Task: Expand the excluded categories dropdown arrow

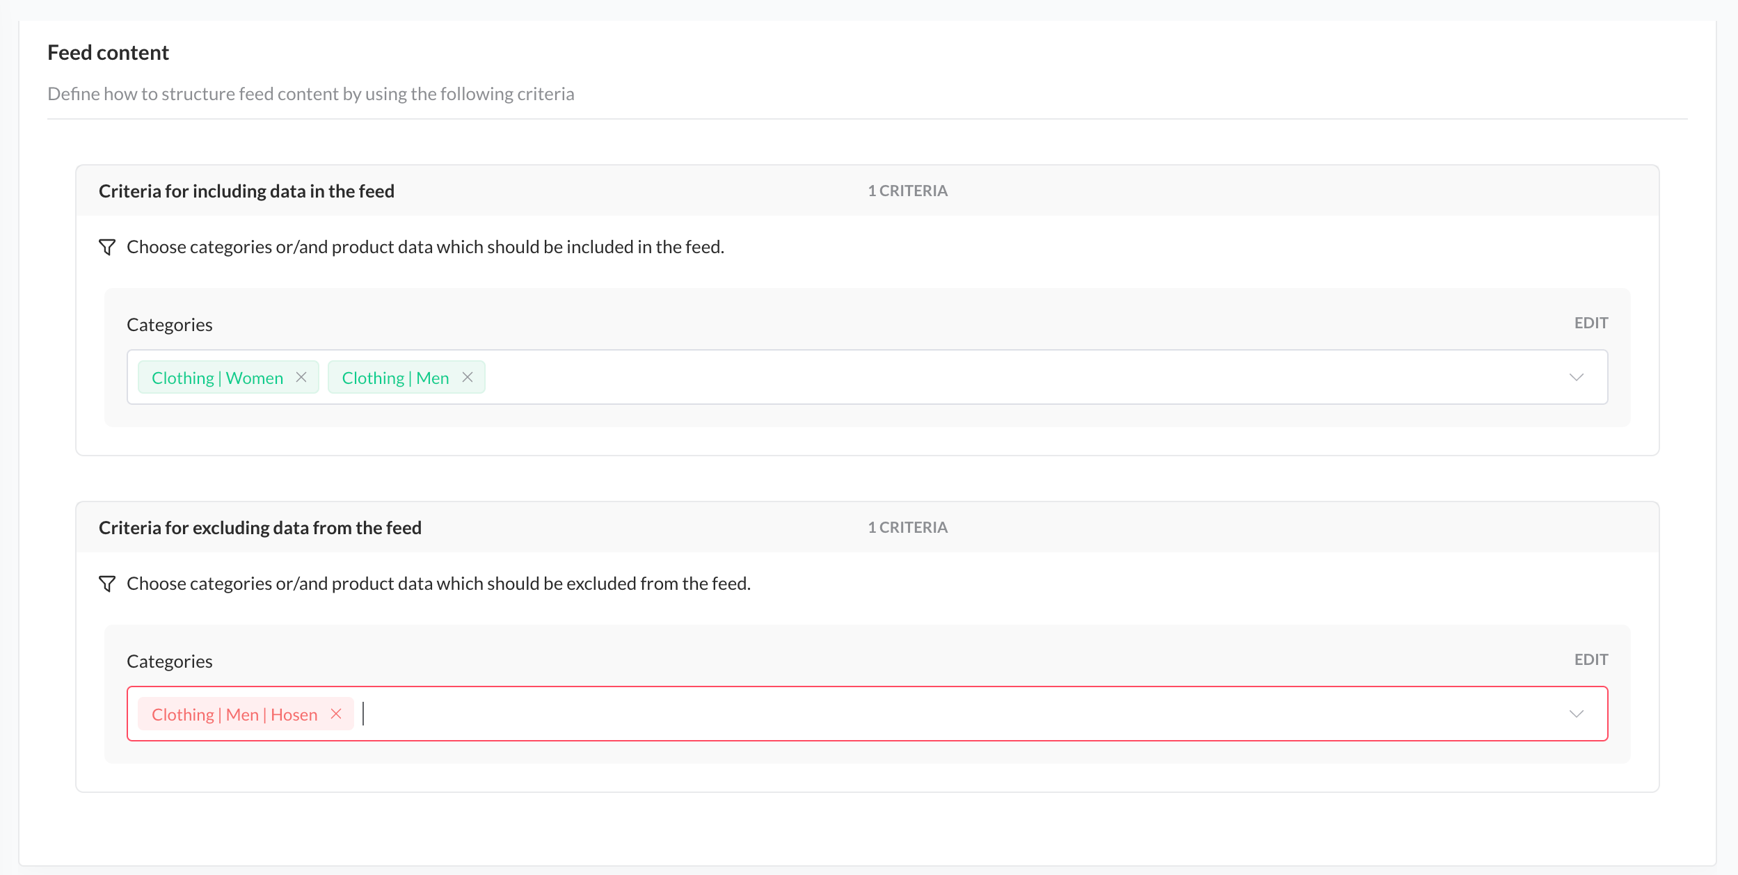Action: point(1577,714)
